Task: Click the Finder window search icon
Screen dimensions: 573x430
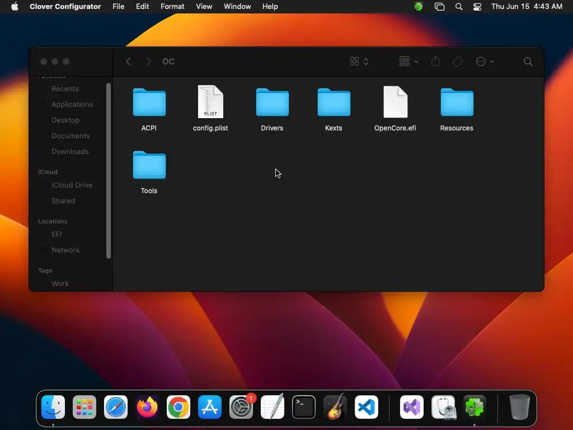Action: coord(528,62)
